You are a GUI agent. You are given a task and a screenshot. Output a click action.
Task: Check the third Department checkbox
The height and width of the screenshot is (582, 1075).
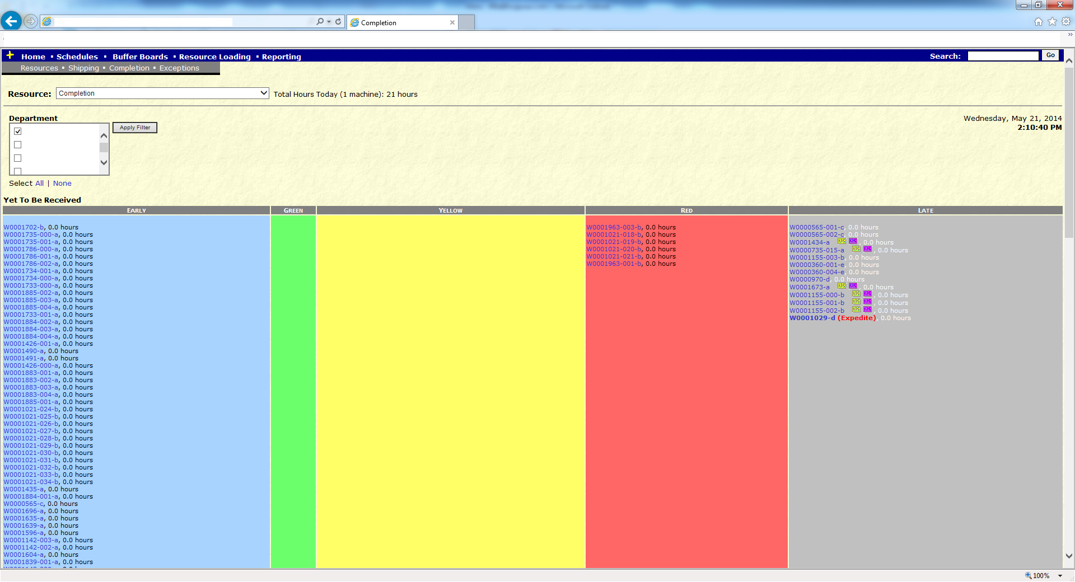point(18,158)
